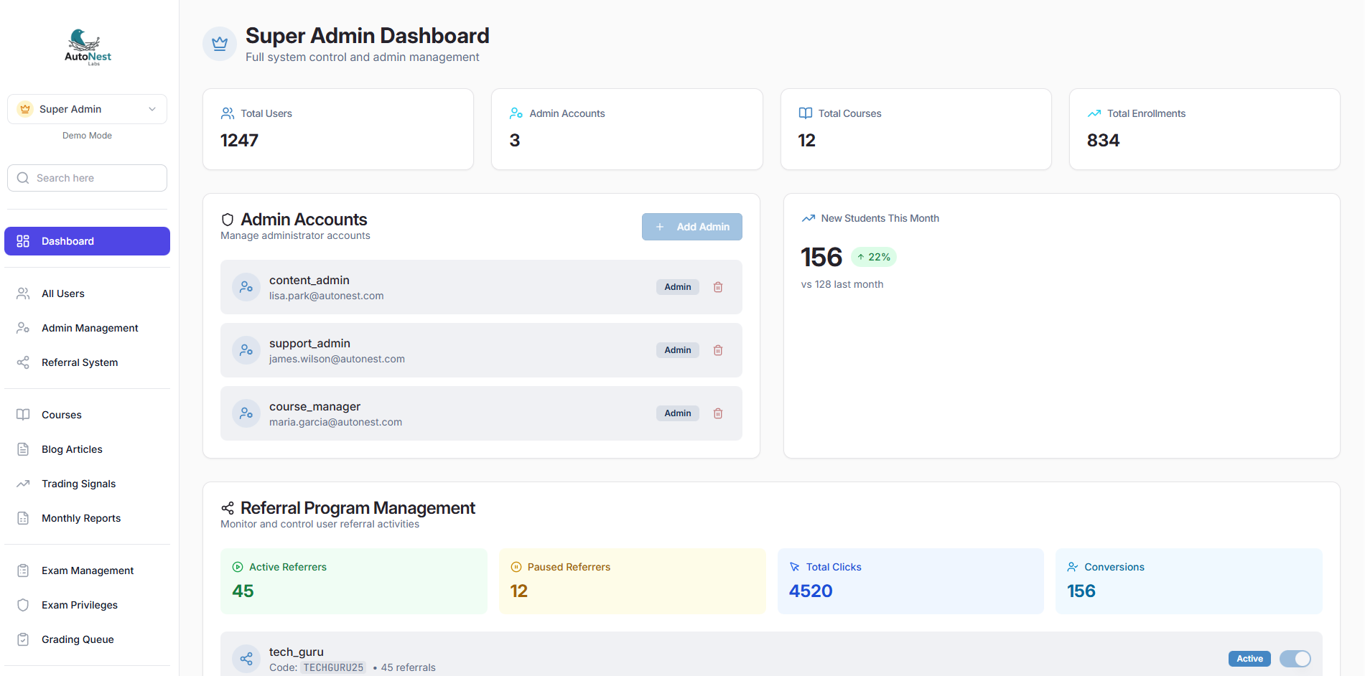1365x676 pixels.
Task: Click the course_manager user avatar icon
Action: pyautogui.click(x=246, y=413)
